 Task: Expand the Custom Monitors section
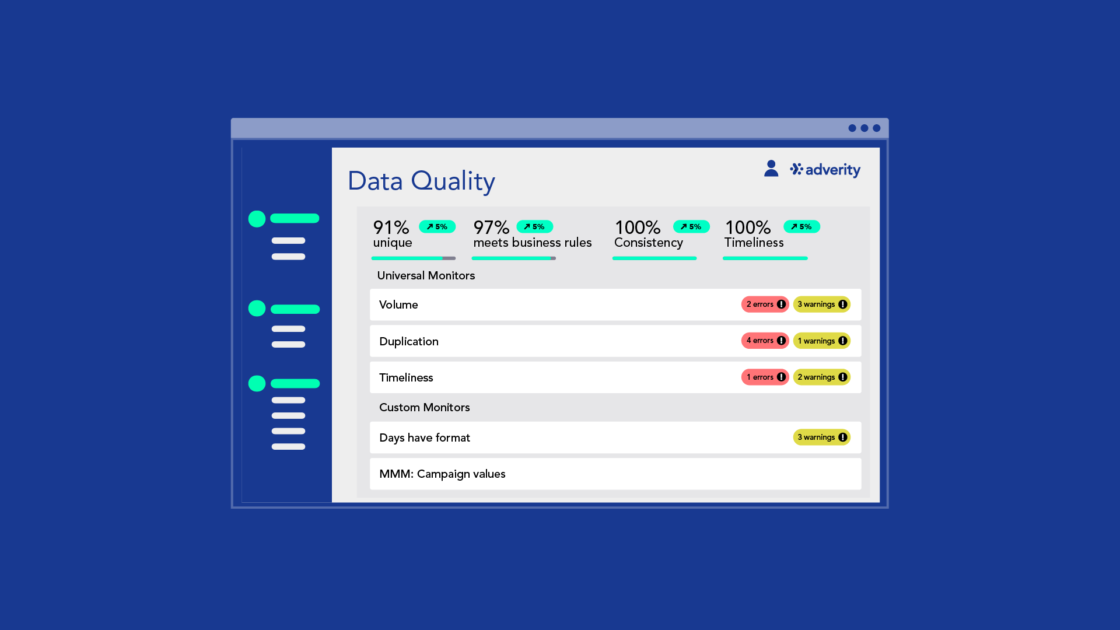coord(424,407)
